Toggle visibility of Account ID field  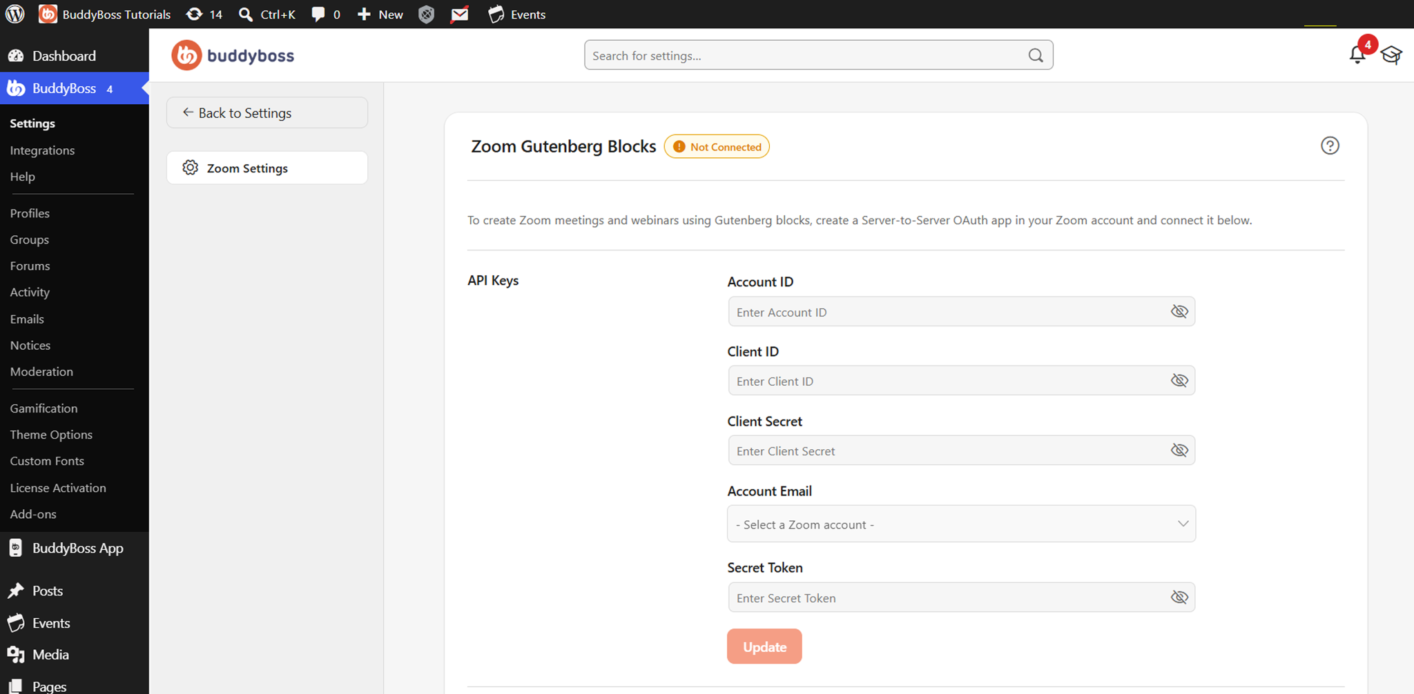(x=1179, y=311)
